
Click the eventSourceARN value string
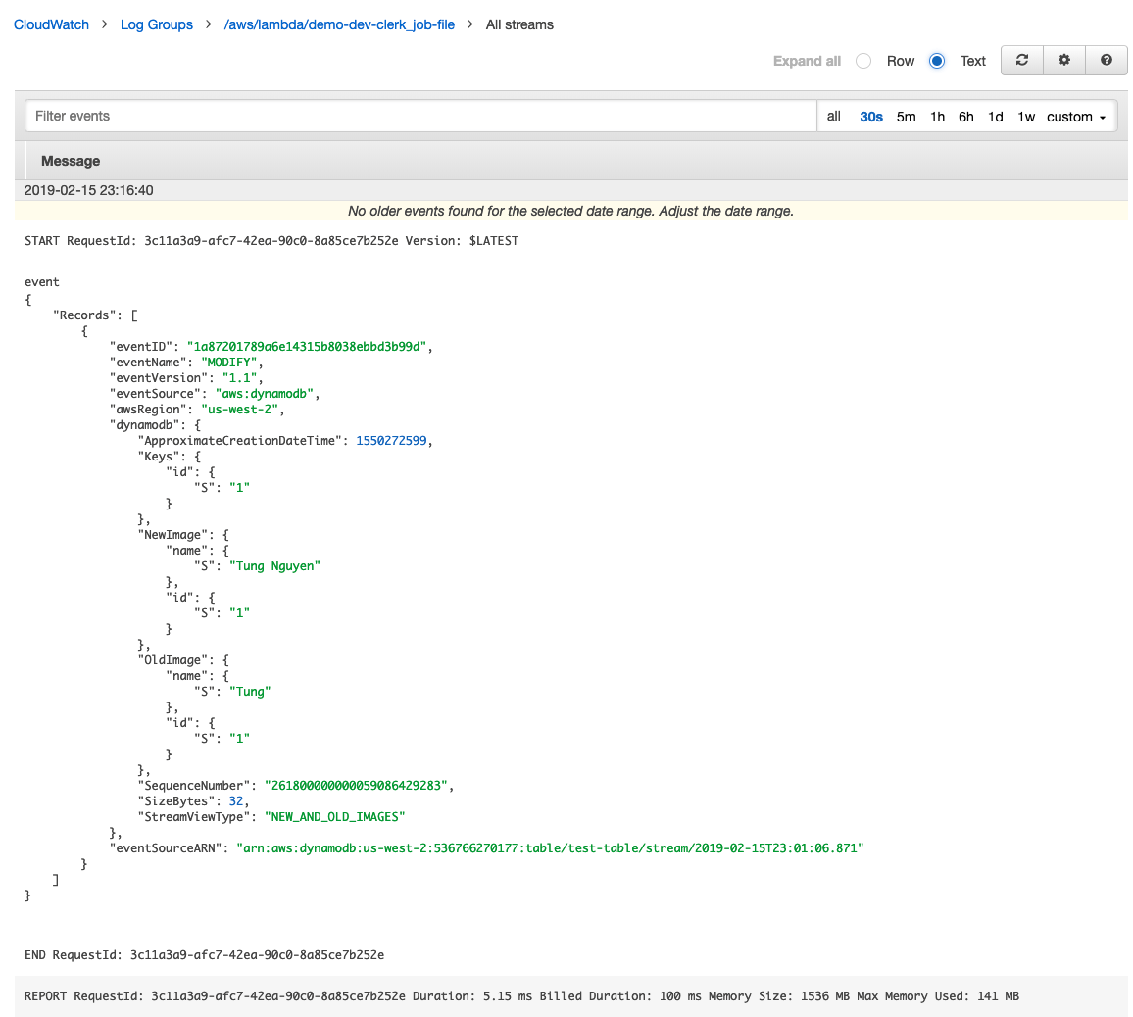[550, 848]
